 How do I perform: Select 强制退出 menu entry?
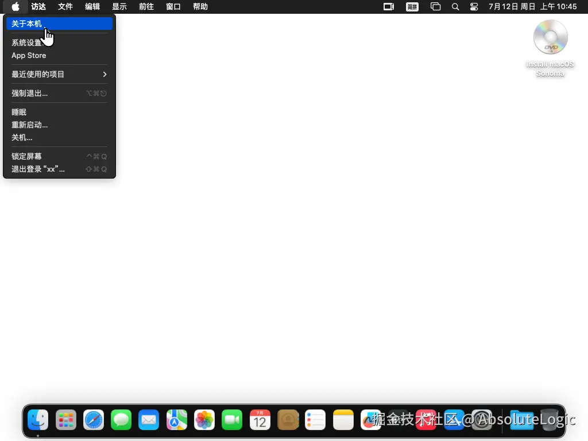[x=59, y=94]
